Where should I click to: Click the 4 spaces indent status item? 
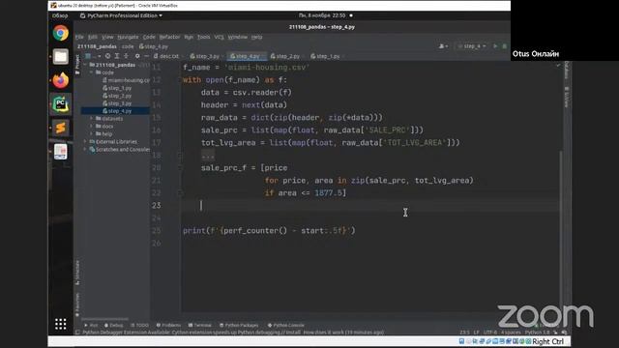pos(511,333)
